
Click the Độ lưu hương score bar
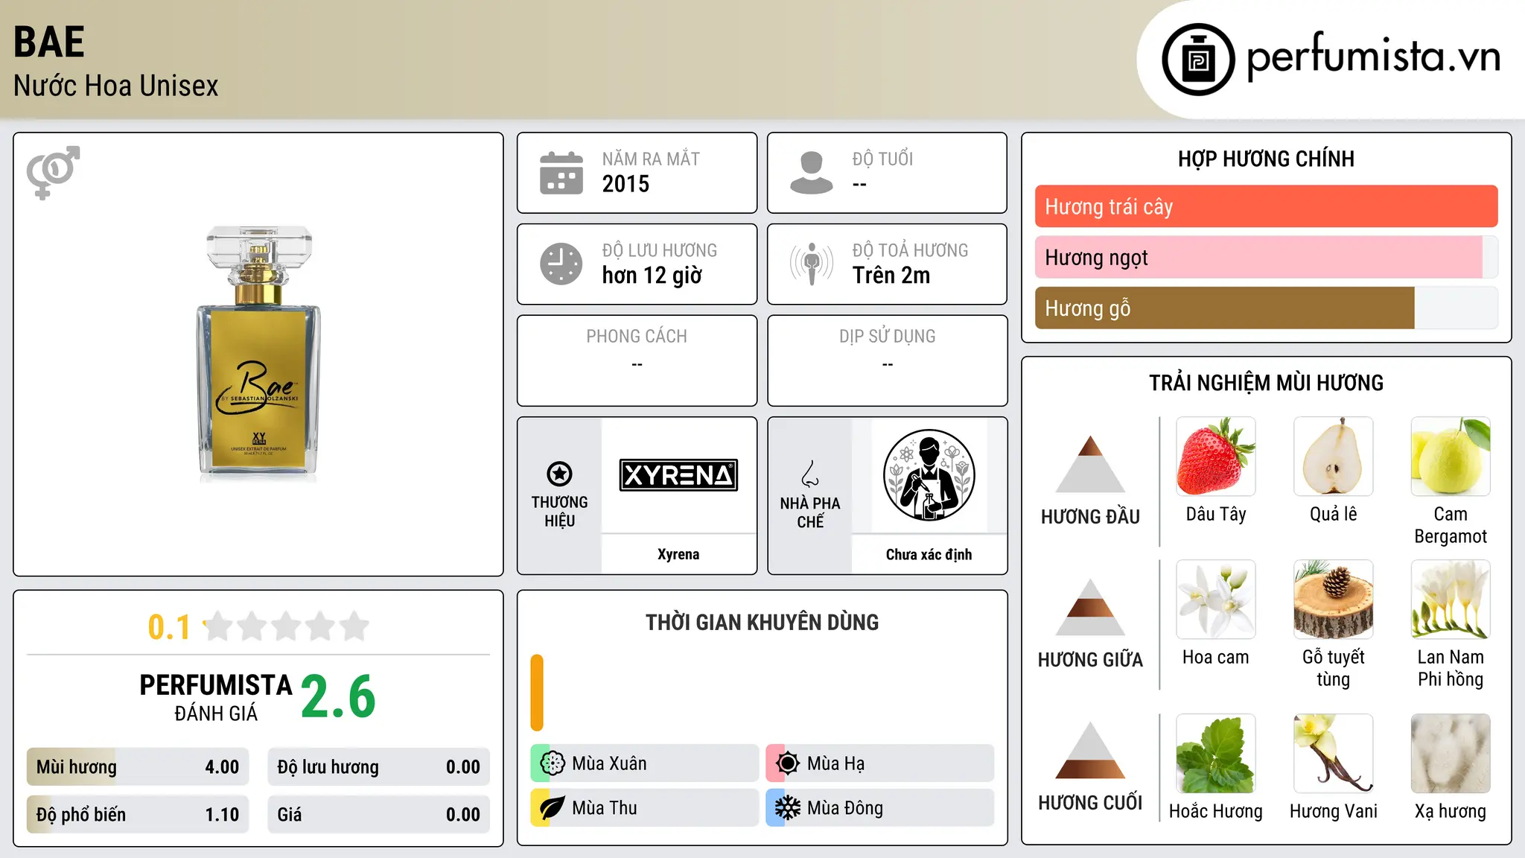pos(379,767)
